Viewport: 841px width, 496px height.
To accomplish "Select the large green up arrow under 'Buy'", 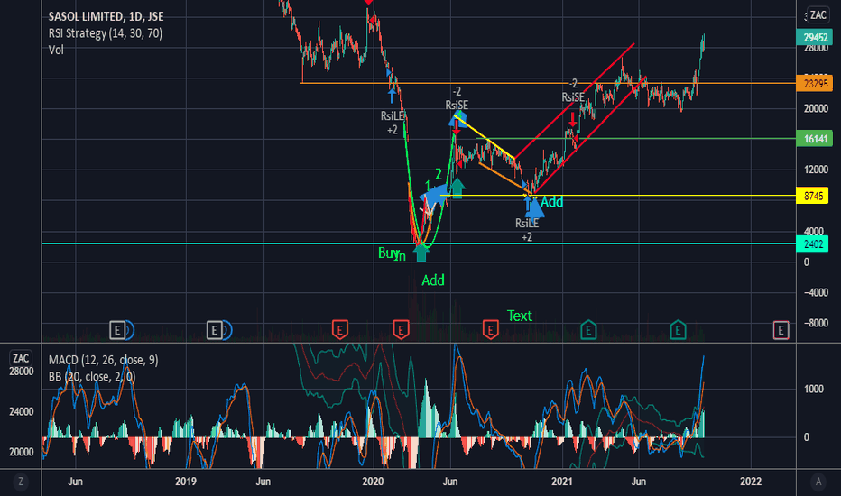I will 421,253.
